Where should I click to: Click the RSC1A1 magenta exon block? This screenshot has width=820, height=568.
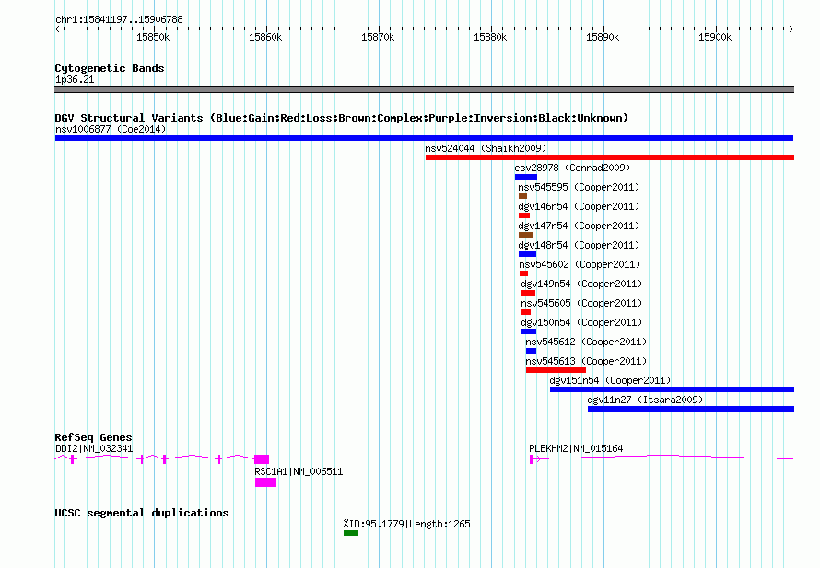(265, 482)
